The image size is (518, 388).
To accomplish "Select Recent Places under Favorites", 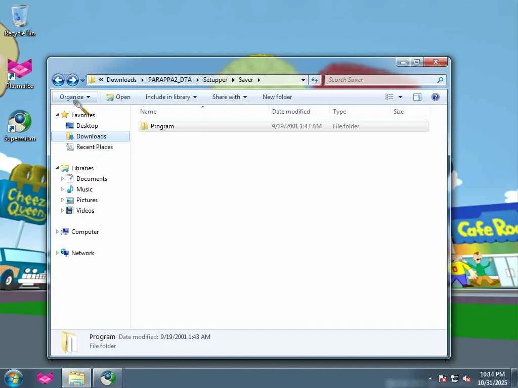I will point(95,147).
